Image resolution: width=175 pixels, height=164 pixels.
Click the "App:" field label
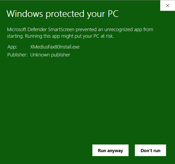coord(12,47)
